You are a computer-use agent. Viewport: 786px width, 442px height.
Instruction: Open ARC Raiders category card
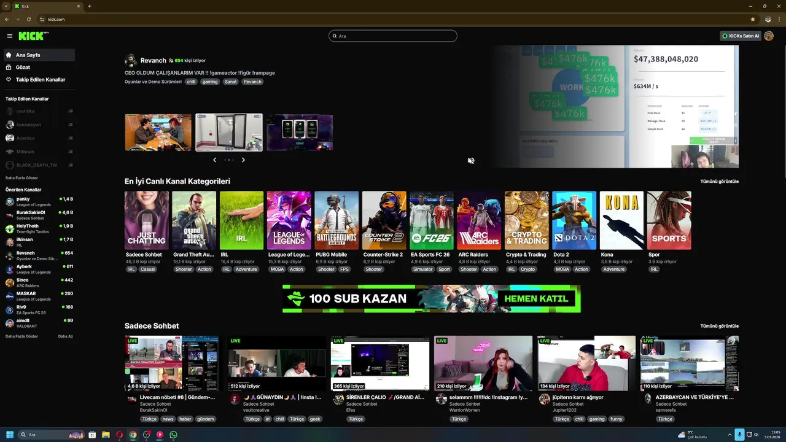point(479,220)
